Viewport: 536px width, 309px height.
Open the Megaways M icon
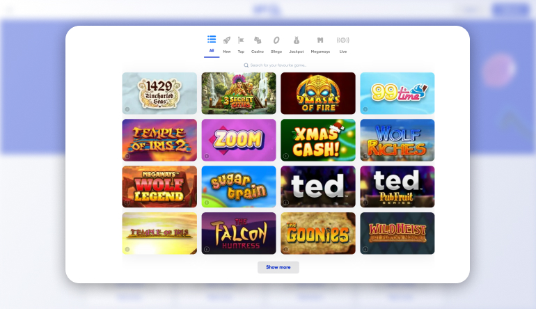[320, 40]
